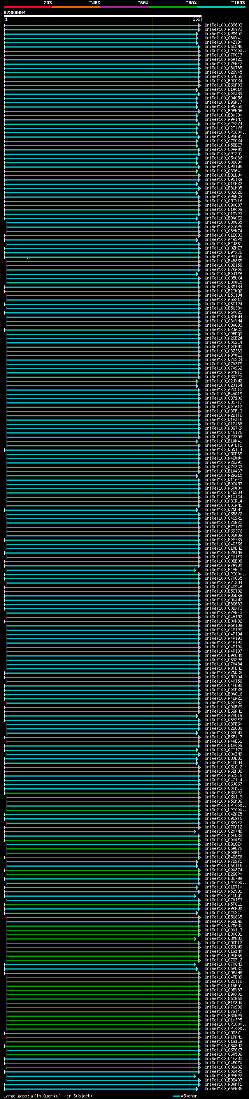Screen dimensions: 249x1099
Task: Open hit UniRef100_A2Y2Y4
Action: click(x=223, y=124)
